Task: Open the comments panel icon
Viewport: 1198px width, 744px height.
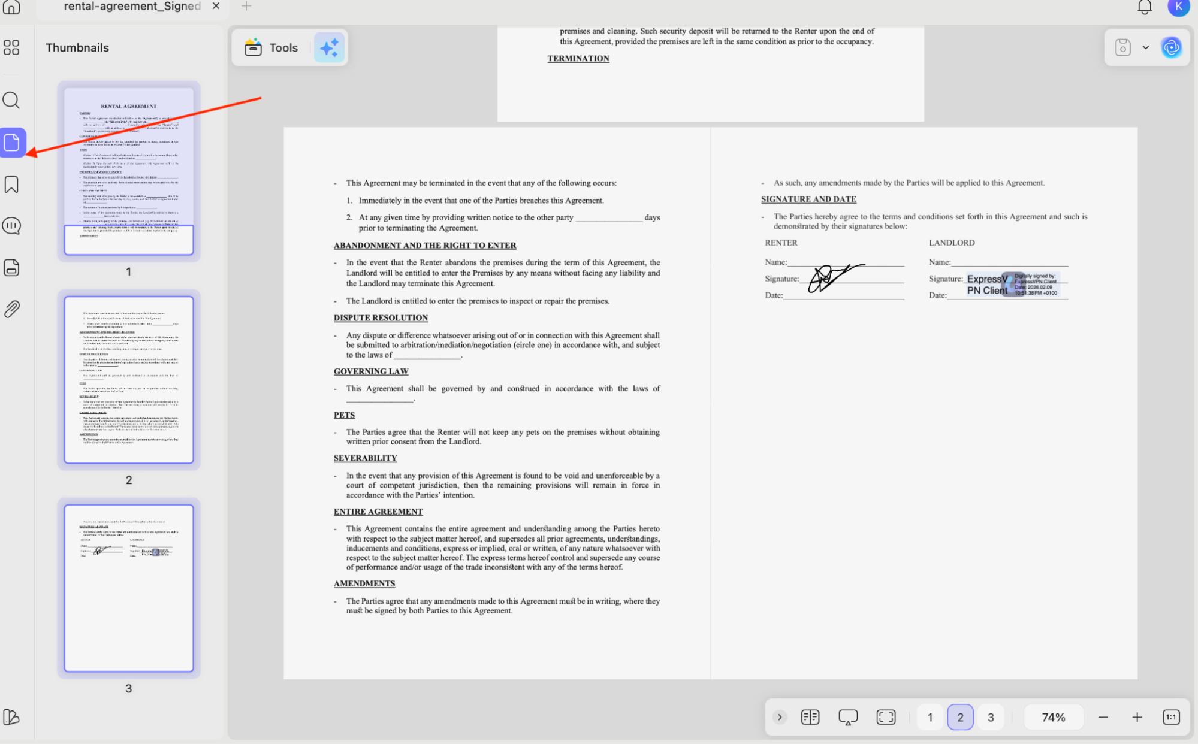Action: (11, 226)
